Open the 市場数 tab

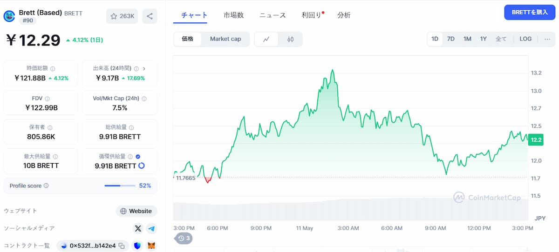coord(233,15)
